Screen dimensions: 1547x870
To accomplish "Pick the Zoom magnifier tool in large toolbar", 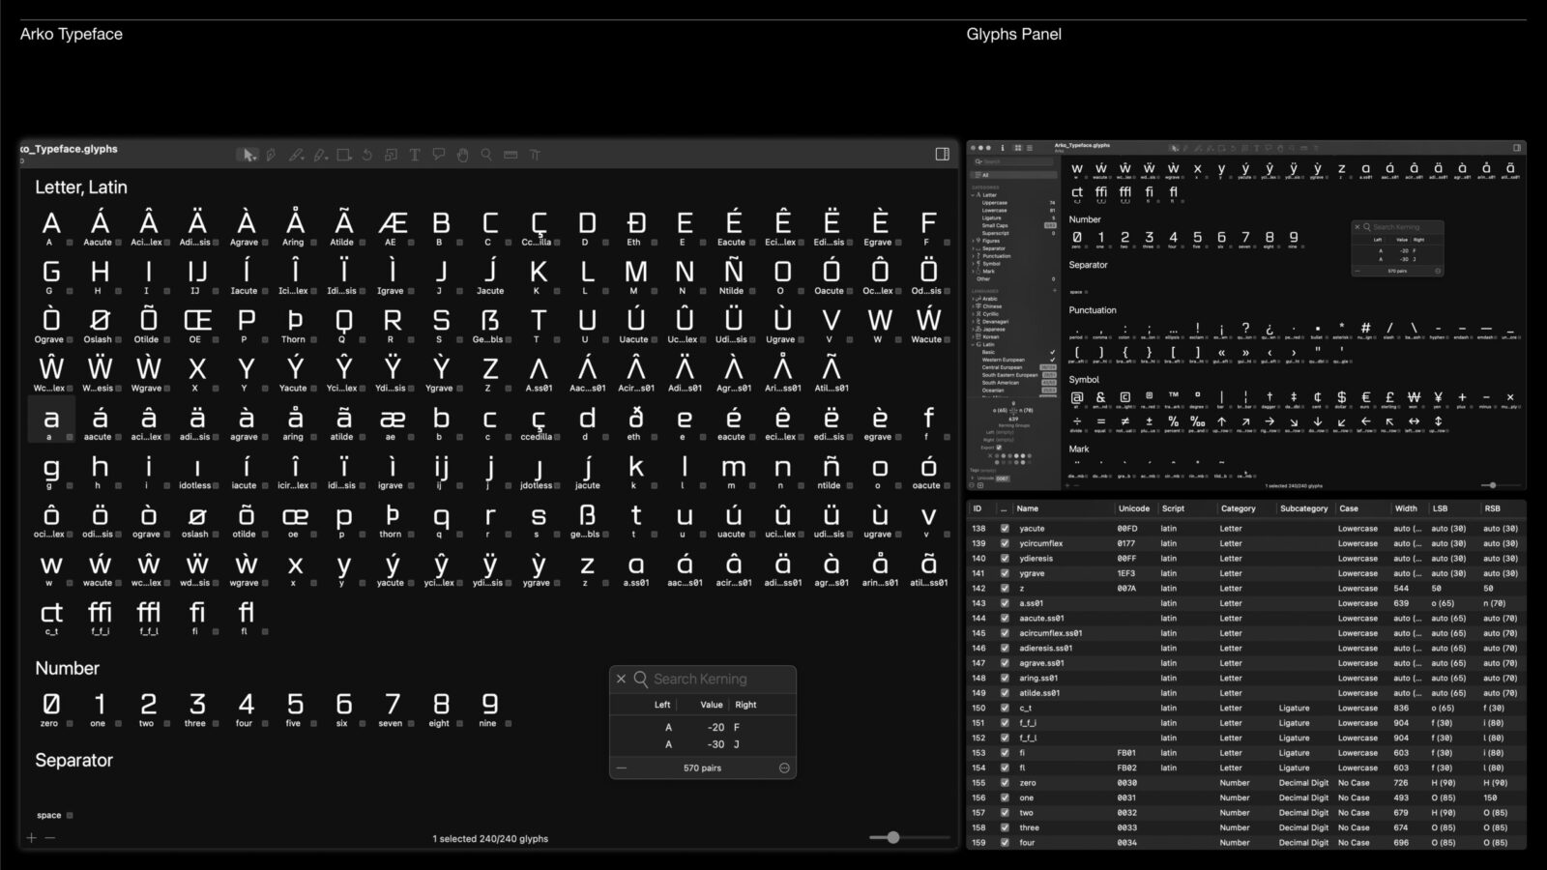I will (x=486, y=155).
